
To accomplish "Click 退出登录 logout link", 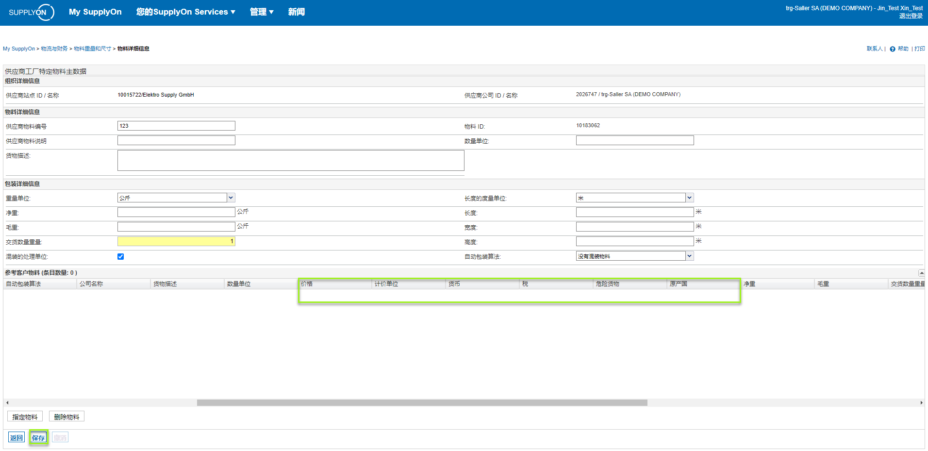I will [911, 16].
